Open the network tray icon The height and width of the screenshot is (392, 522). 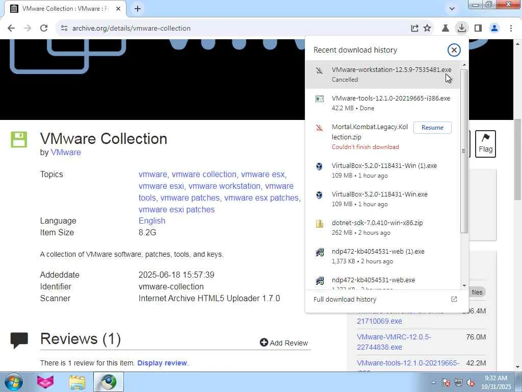click(458, 382)
